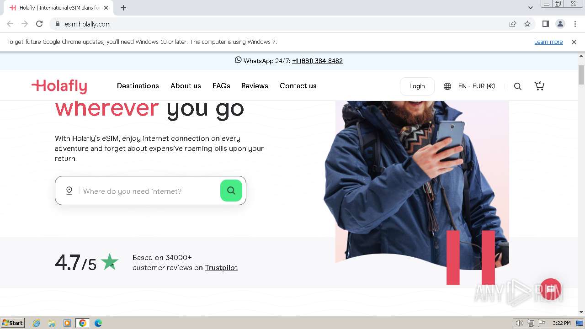
Task: Close the Holafly tab
Action: [106, 8]
